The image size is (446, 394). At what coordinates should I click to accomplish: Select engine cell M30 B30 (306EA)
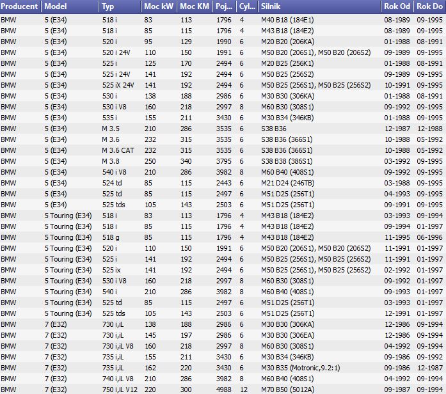point(287,335)
